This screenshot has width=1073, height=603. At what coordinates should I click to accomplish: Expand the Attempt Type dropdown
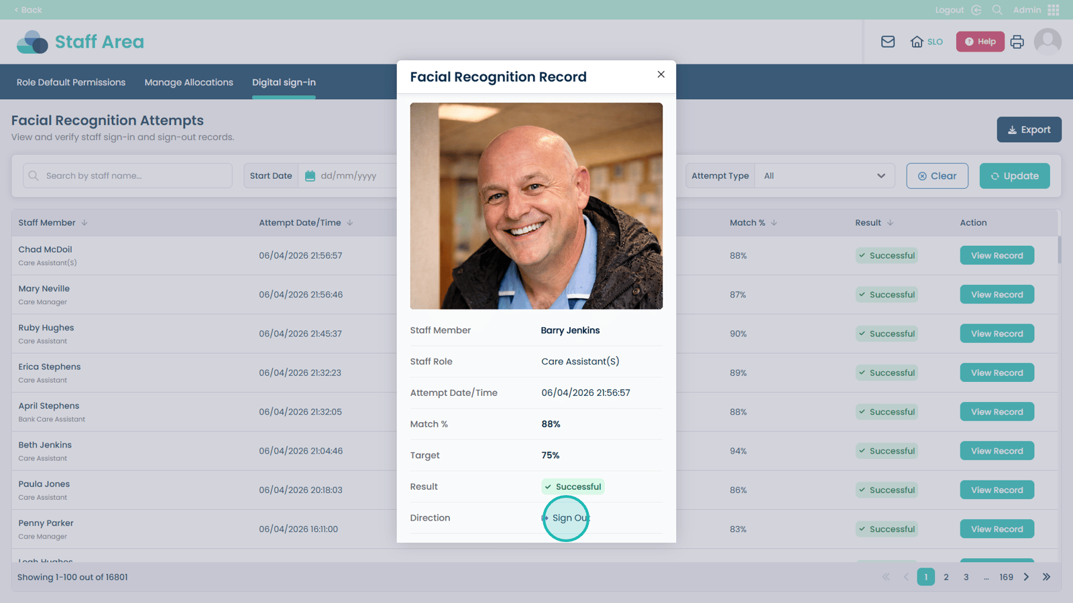point(824,176)
